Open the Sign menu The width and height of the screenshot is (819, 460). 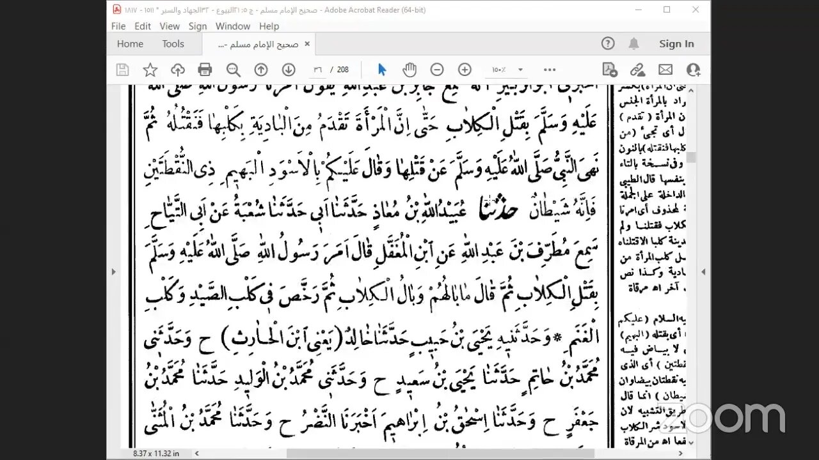pos(198,26)
